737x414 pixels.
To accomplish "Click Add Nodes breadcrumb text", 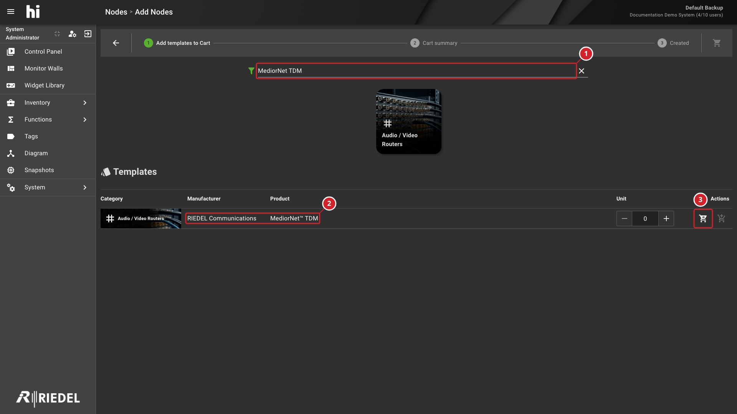I will (x=154, y=12).
